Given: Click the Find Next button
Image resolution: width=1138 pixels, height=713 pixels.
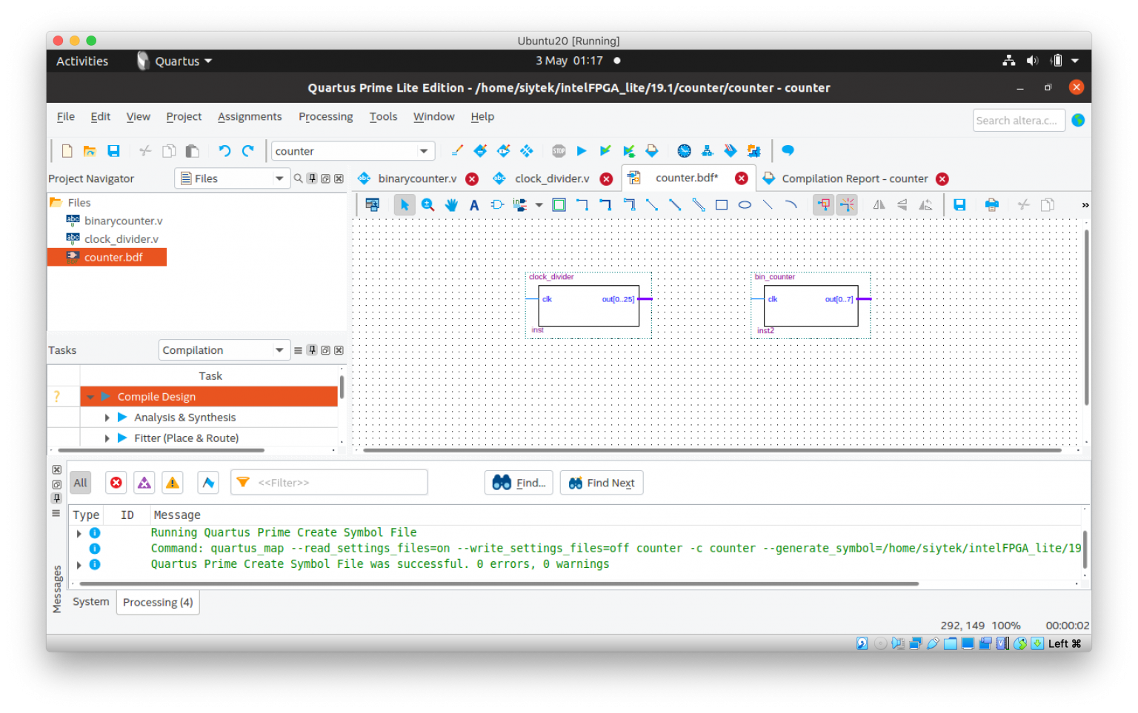Looking at the screenshot, I should tap(601, 482).
